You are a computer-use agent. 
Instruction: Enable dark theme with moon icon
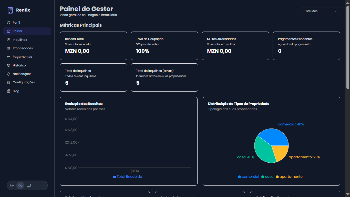(x=20, y=185)
